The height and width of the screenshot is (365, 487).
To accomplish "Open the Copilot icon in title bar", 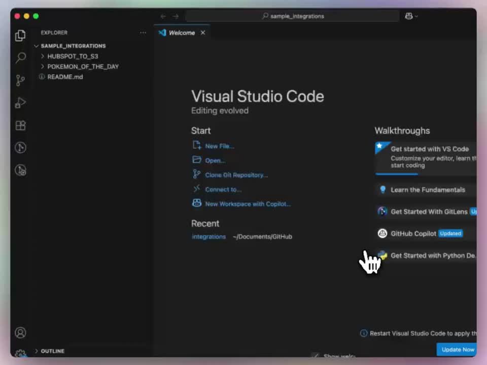I will (x=409, y=16).
